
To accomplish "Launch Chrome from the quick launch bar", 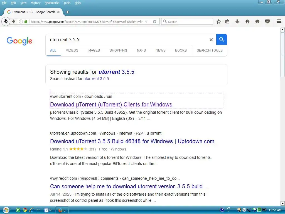I will click(25, 210).
